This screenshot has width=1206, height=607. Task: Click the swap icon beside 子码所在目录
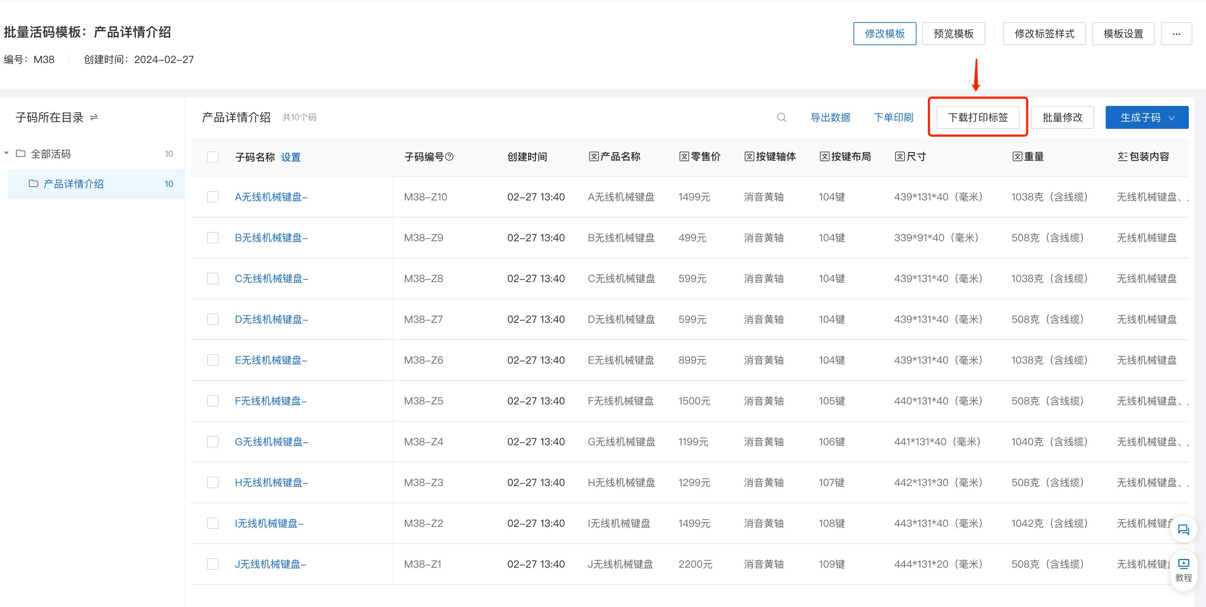click(94, 117)
